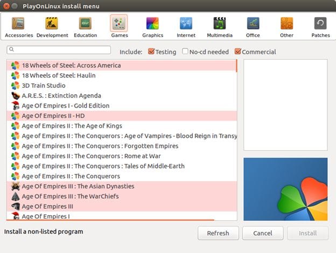Viewport: 336px width, 253px height.
Task: Click the vertical scrollbar of the program list
Action: coord(236,66)
